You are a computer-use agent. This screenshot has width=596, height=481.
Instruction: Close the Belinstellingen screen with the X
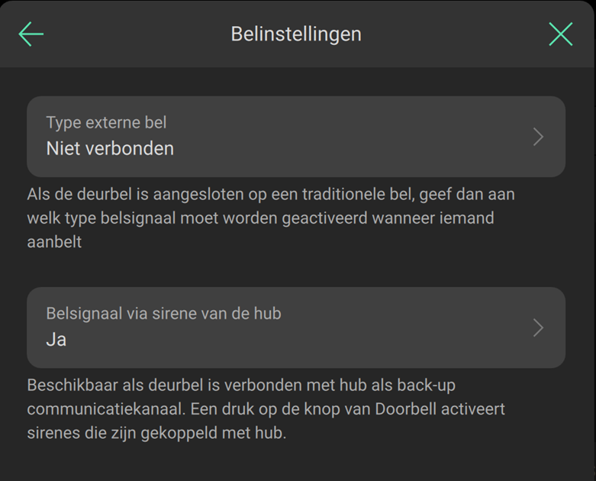tap(560, 34)
